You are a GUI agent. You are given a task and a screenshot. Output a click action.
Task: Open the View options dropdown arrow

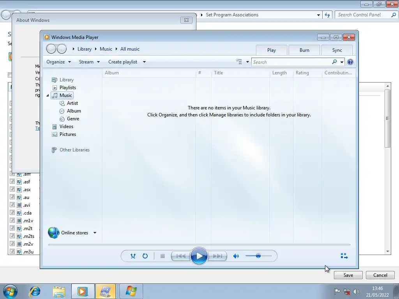click(247, 62)
